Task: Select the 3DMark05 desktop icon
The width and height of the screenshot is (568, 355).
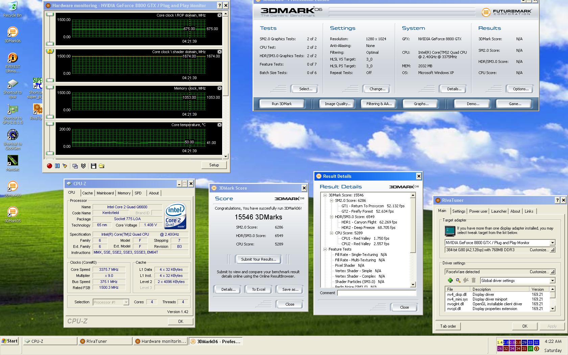Action: point(13,215)
